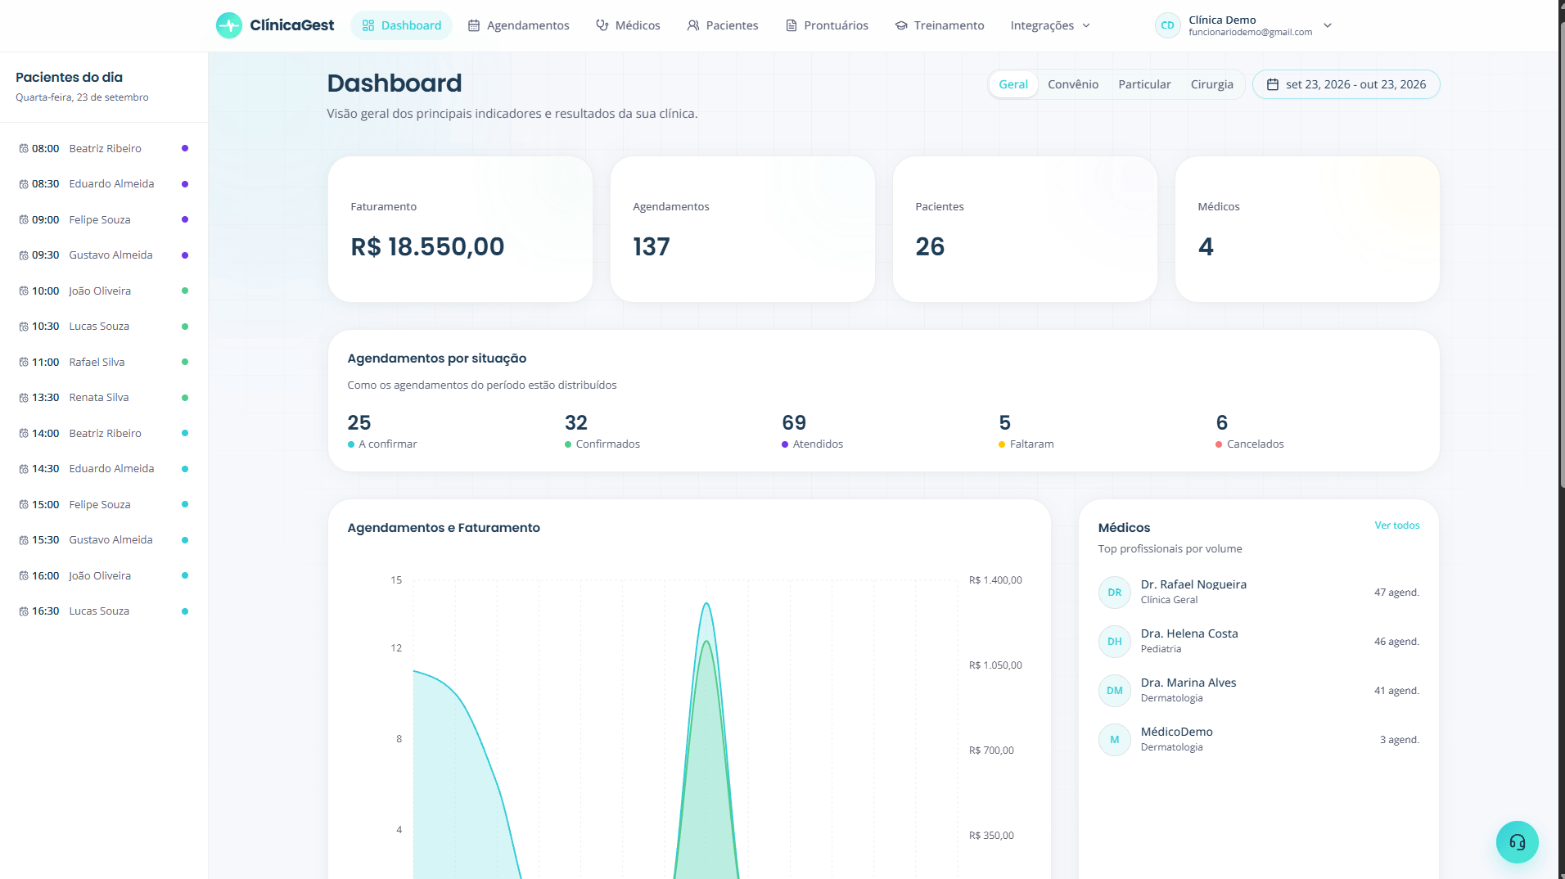Click the calendar icon in date range

(x=1273, y=84)
